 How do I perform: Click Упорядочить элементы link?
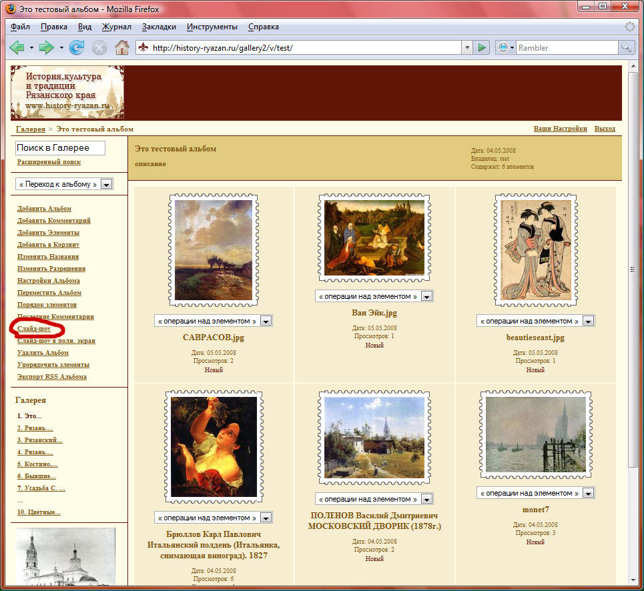click(x=53, y=364)
